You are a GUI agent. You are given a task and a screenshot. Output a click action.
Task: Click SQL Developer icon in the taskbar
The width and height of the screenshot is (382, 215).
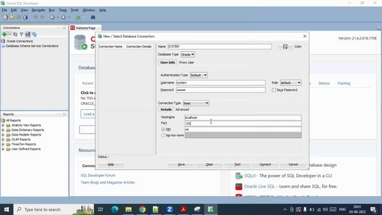tap(211, 209)
